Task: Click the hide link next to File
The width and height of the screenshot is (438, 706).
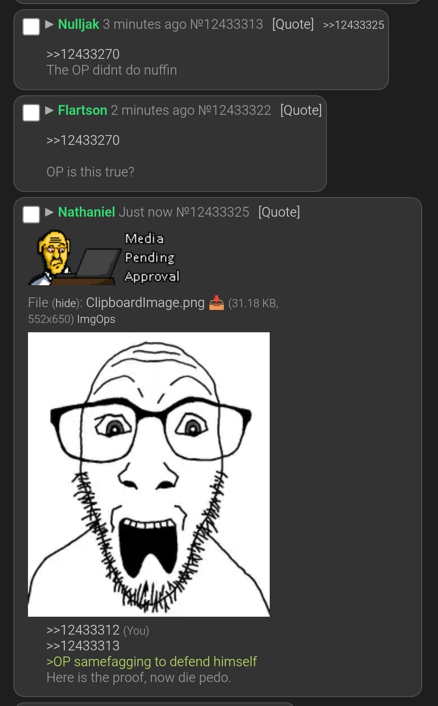Action: point(67,303)
